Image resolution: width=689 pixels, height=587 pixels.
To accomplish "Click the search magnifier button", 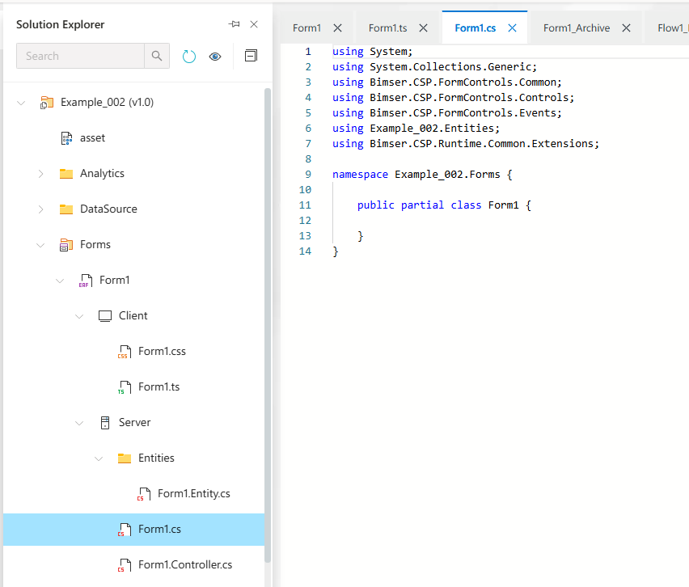I will [157, 56].
